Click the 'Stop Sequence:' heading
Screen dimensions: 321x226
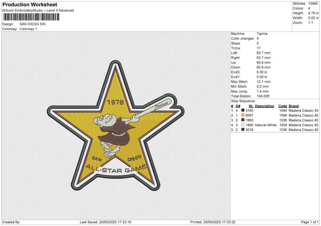[x=243, y=101]
